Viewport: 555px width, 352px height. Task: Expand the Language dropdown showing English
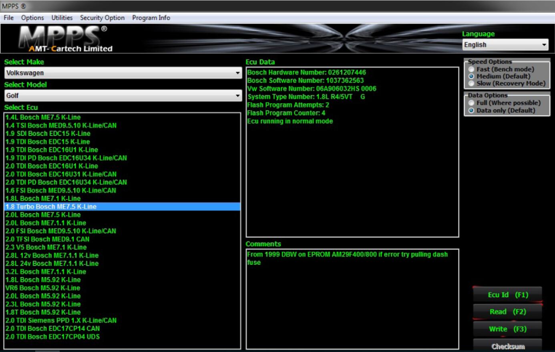505,45
